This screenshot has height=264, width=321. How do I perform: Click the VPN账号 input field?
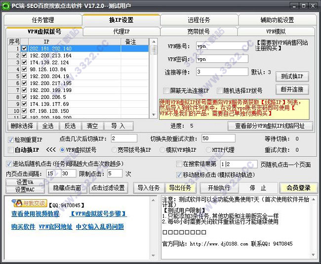(222, 46)
